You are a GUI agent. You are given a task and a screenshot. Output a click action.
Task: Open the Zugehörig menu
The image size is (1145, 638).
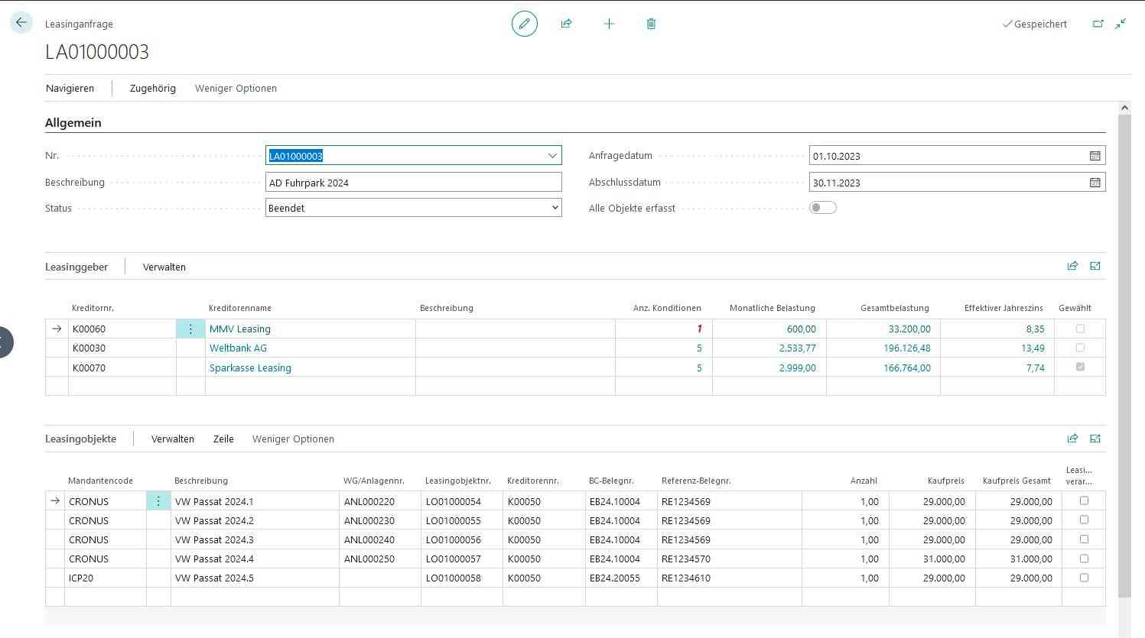(153, 88)
